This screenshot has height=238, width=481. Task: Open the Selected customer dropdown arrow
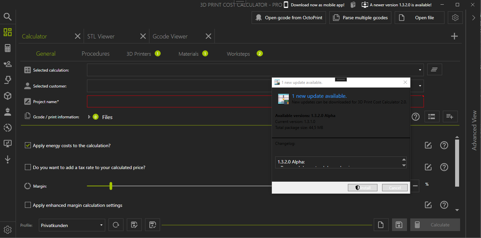point(420,86)
